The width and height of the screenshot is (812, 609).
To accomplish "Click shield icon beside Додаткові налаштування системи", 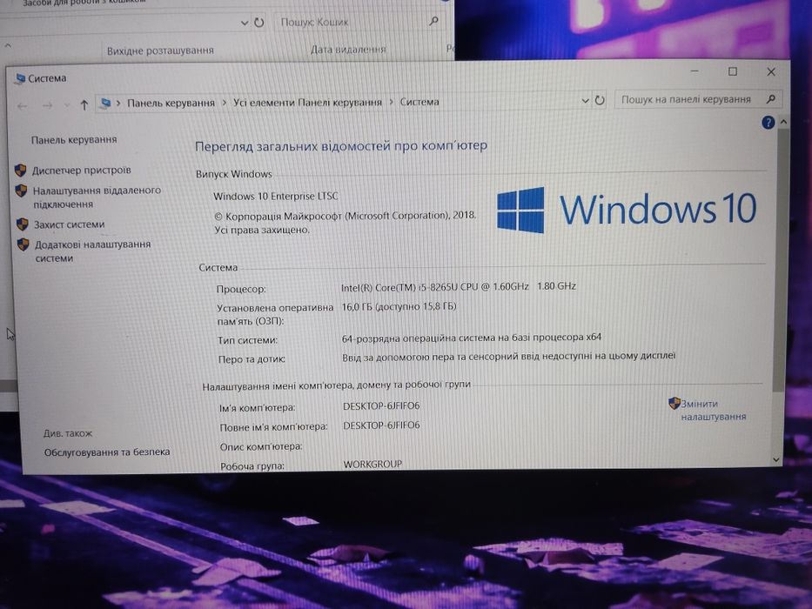I will [x=23, y=244].
